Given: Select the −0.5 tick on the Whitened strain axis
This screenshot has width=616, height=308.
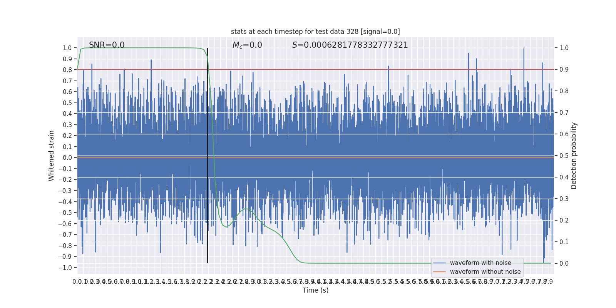Looking at the screenshot, I should click(x=65, y=213).
